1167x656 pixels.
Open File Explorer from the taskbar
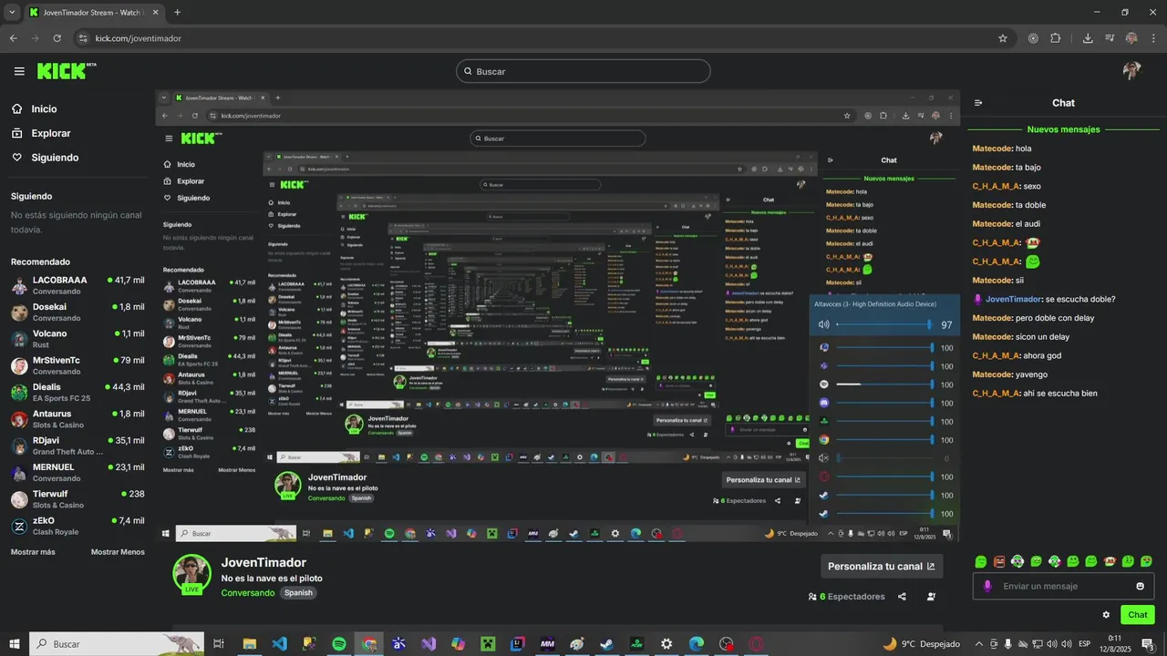[250, 644]
